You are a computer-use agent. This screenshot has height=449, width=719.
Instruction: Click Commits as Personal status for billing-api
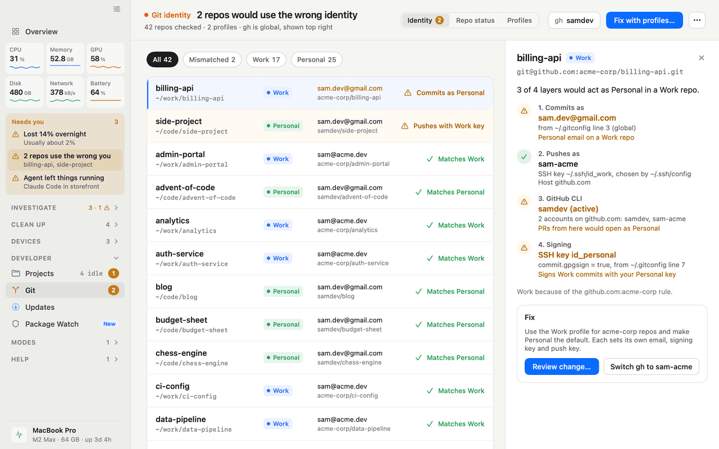444,93
